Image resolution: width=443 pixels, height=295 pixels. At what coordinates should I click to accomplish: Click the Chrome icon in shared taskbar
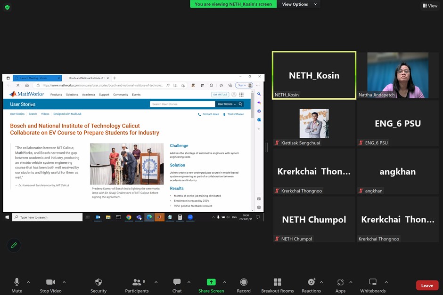pos(129,217)
